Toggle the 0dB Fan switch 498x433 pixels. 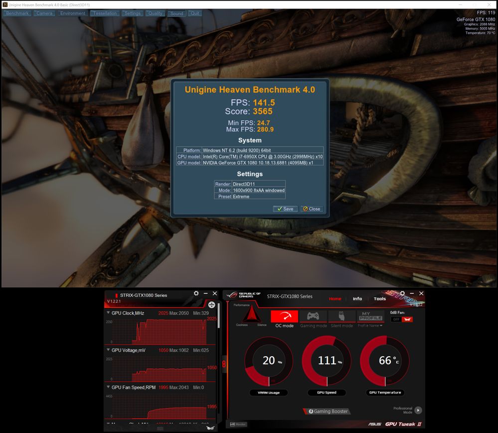401,319
